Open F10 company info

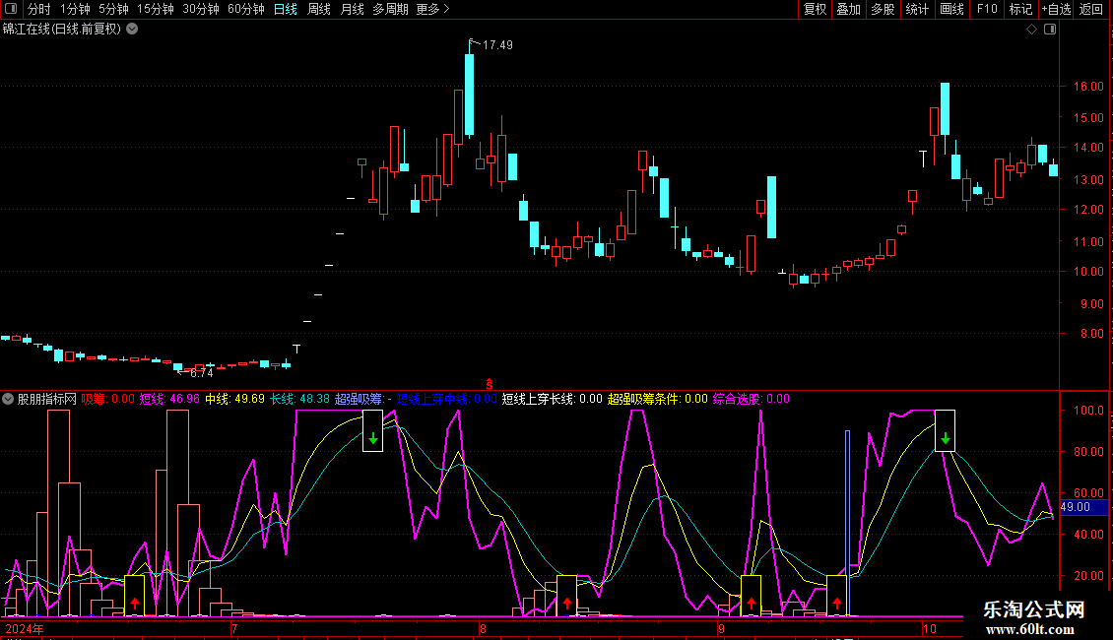987,9
